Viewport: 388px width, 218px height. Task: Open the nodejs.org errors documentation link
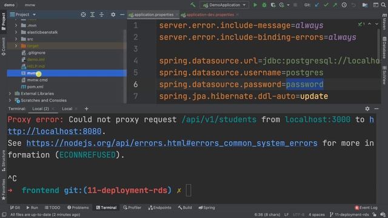point(172,143)
